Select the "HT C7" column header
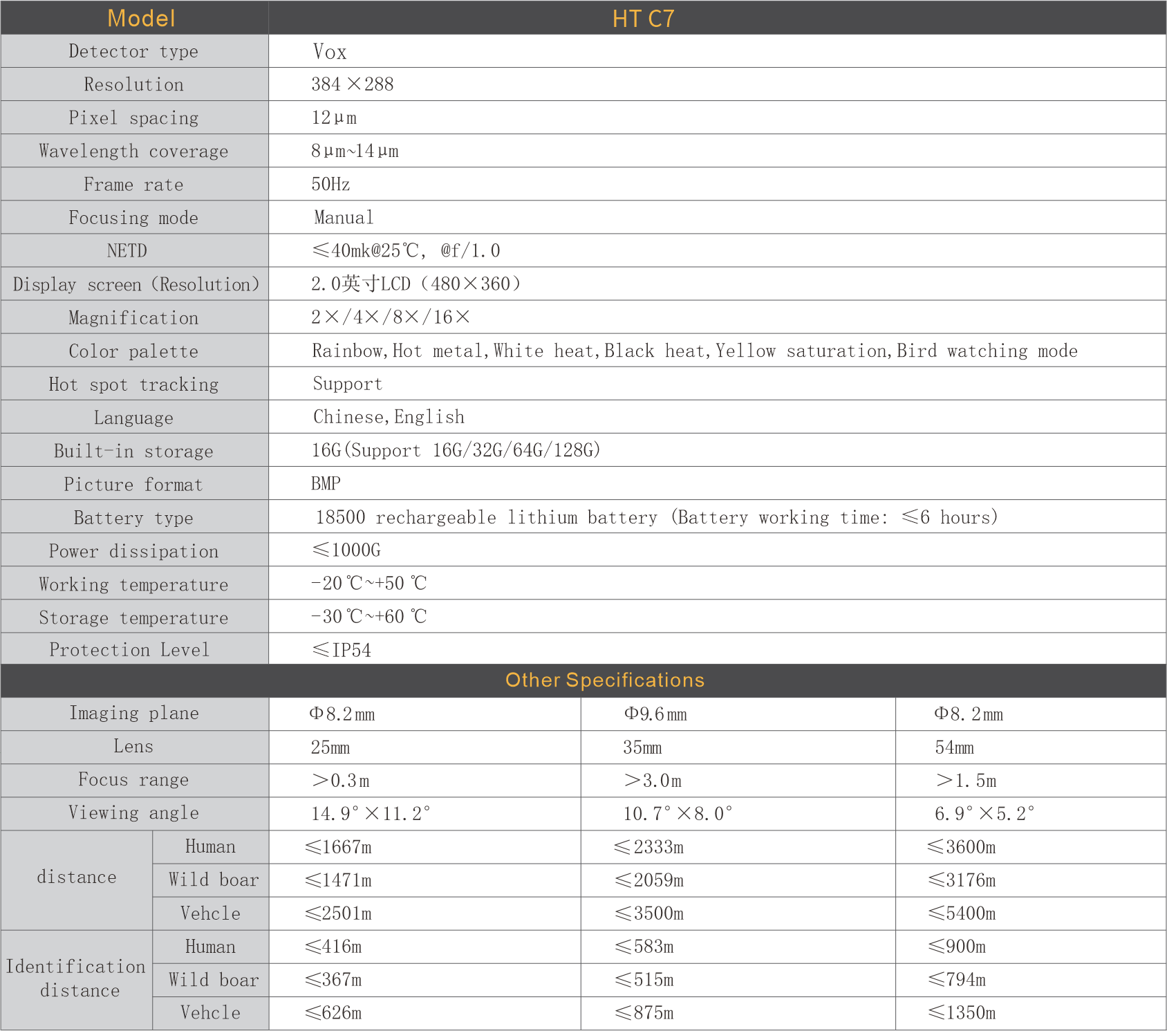Screen dimensions: 1167x1031 [643, 19]
